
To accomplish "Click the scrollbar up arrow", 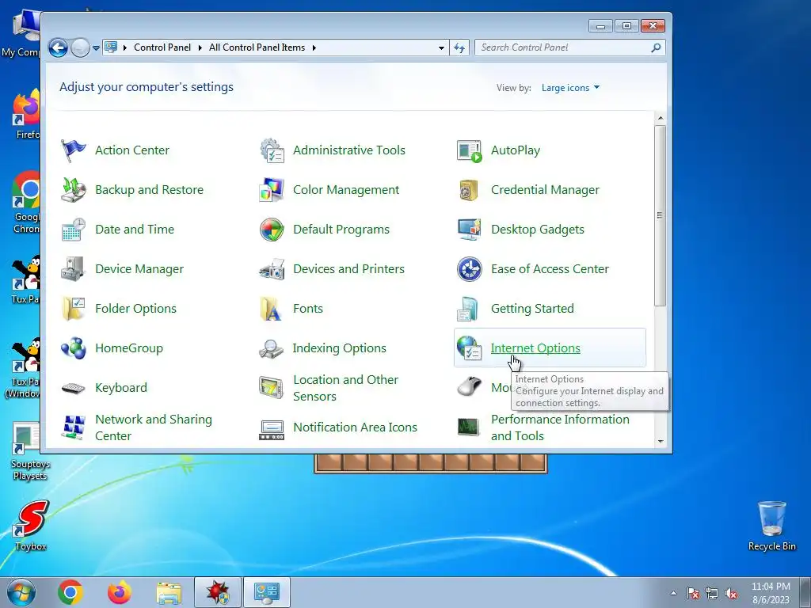I will pos(661,119).
